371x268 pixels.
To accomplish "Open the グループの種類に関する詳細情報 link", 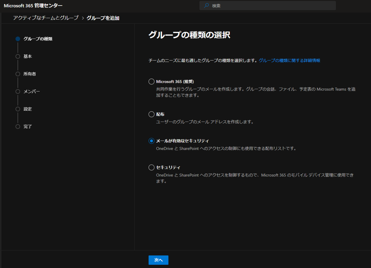I will tap(289, 60).
